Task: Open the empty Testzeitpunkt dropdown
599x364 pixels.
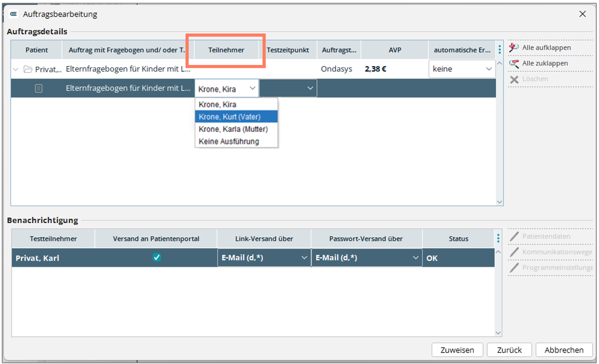Action: 288,88
